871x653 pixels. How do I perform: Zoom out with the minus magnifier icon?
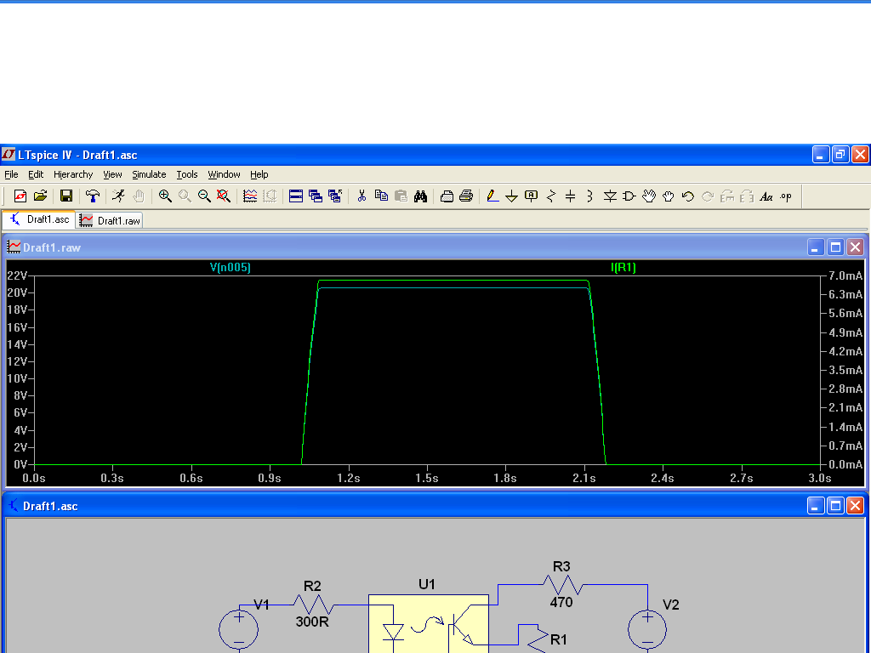(204, 196)
